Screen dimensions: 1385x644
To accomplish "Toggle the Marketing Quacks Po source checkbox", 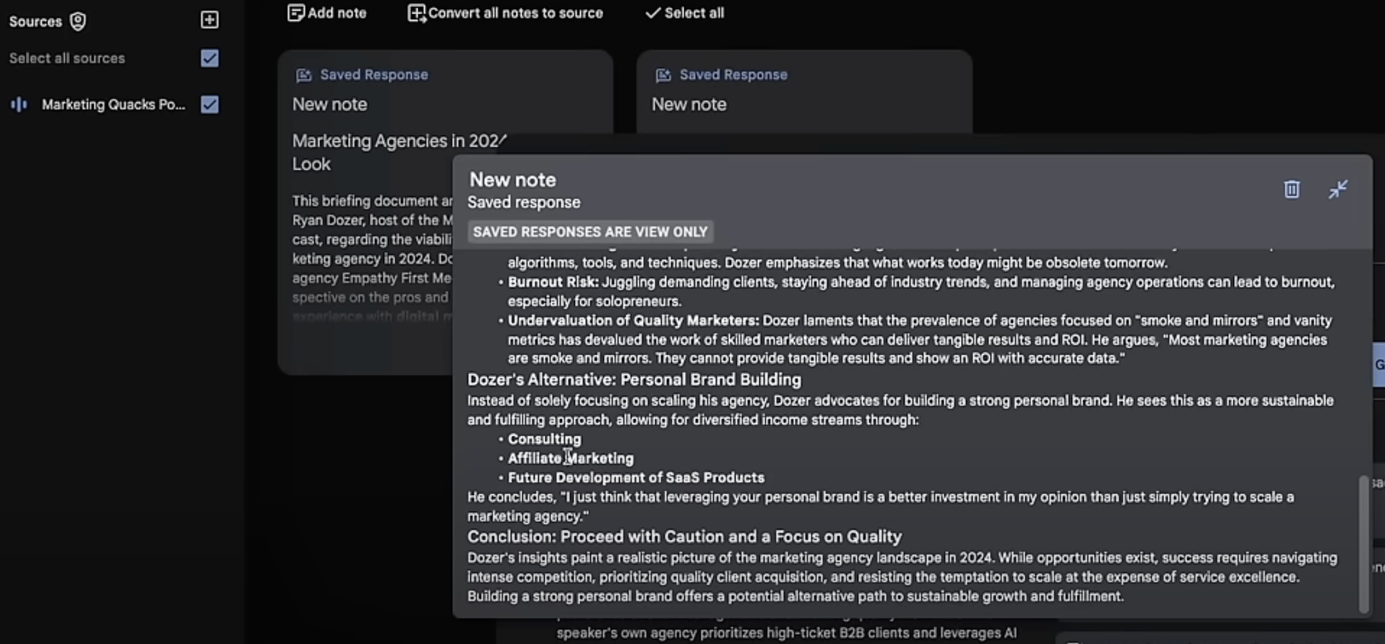I will click(209, 105).
